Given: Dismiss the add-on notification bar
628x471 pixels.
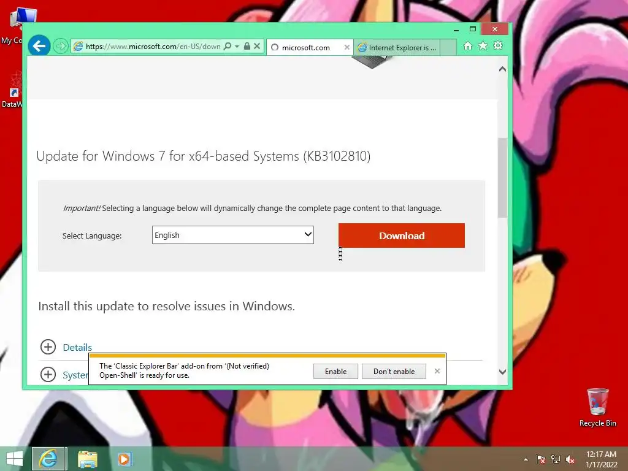Looking at the screenshot, I should pyautogui.click(x=437, y=371).
